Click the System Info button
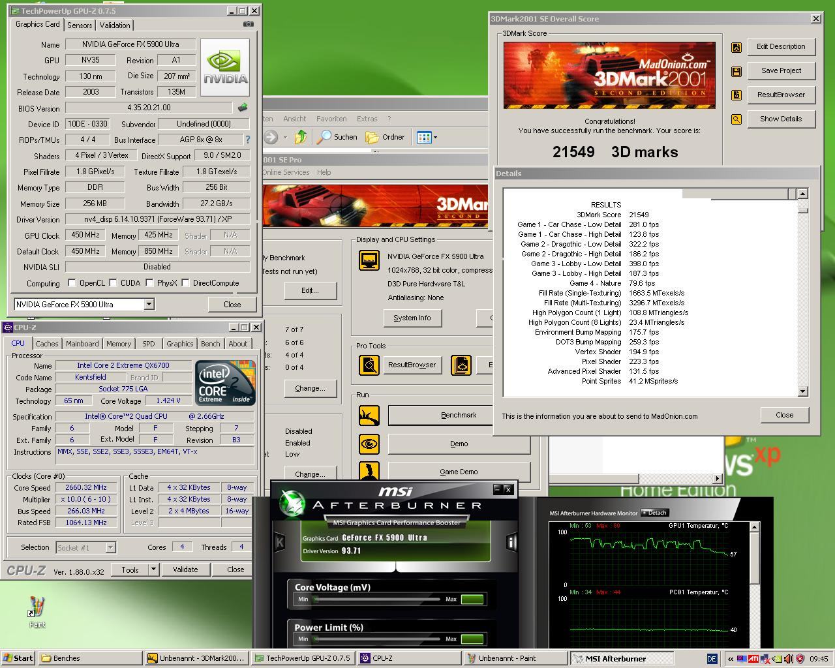835x668 pixels. (x=412, y=318)
